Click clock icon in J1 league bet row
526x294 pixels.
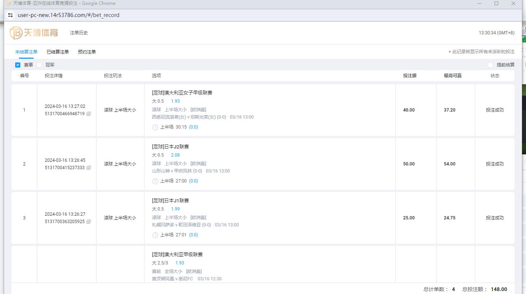click(x=155, y=235)
